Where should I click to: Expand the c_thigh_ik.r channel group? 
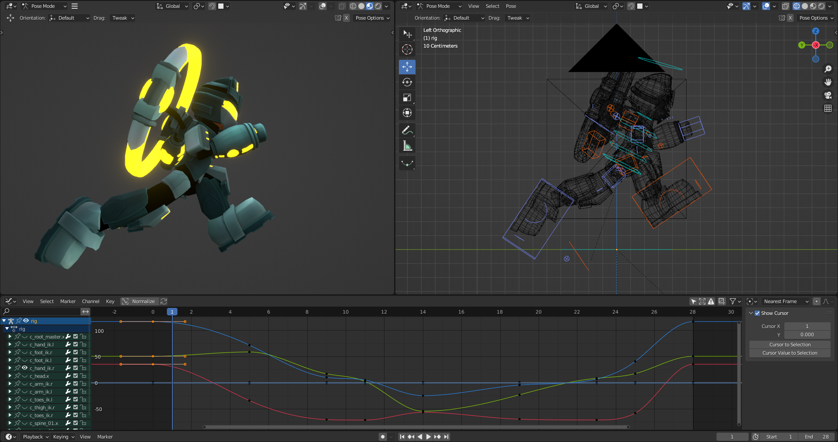pos(10,407)
